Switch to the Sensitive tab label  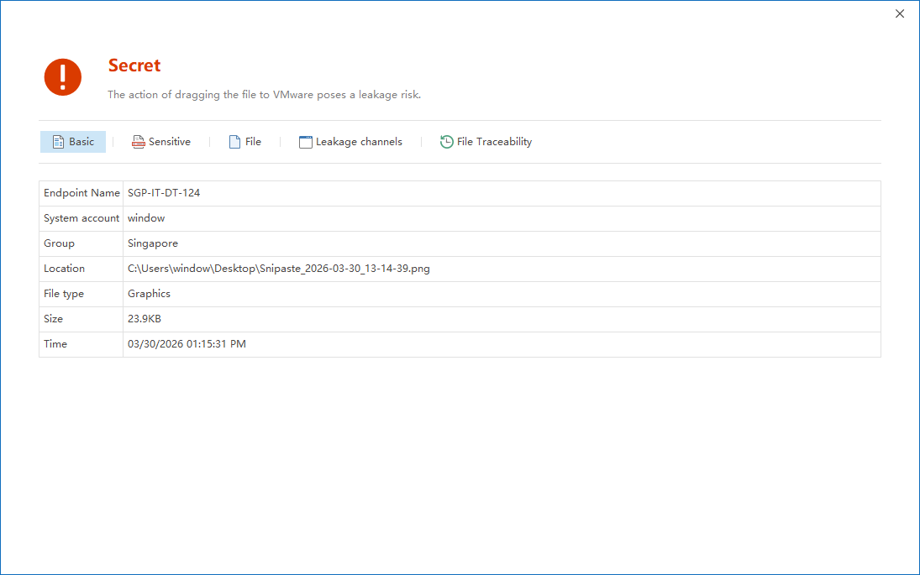170,142
